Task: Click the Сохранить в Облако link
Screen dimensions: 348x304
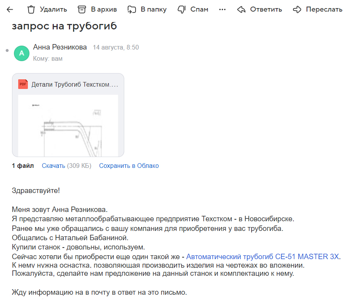Action: pos(129,166)
